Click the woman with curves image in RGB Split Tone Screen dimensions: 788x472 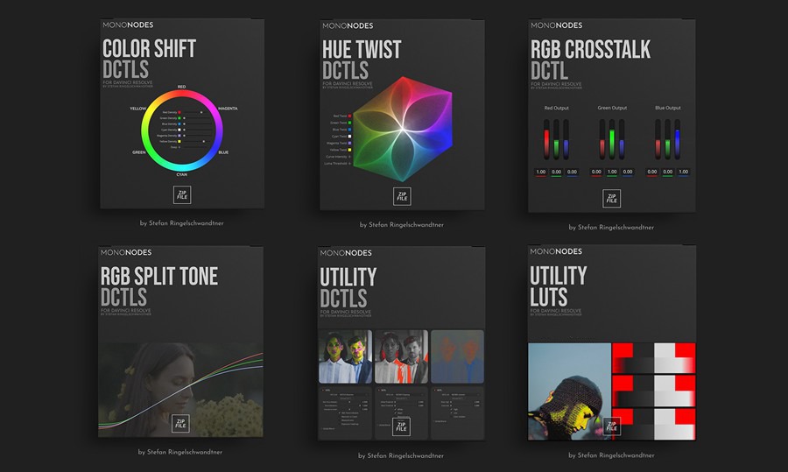click(180, 390)
